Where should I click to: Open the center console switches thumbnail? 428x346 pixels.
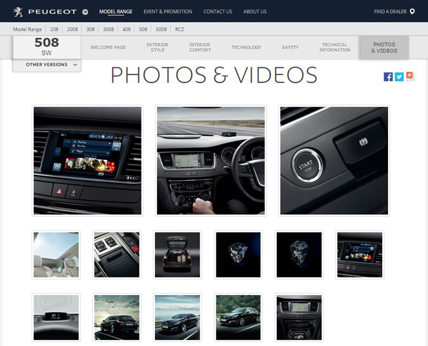pos(117,255)
